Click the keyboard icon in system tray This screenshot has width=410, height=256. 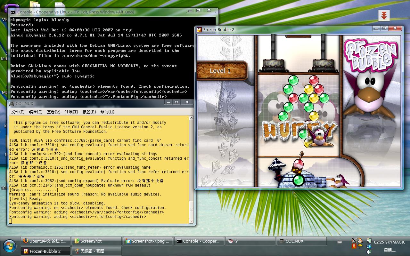click(340, 242)
